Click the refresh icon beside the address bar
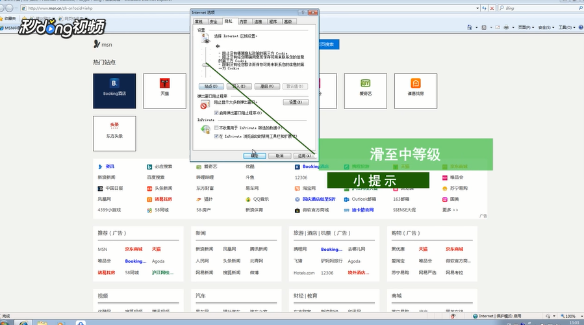The image size is (584, 325). (x=484, y=8)
